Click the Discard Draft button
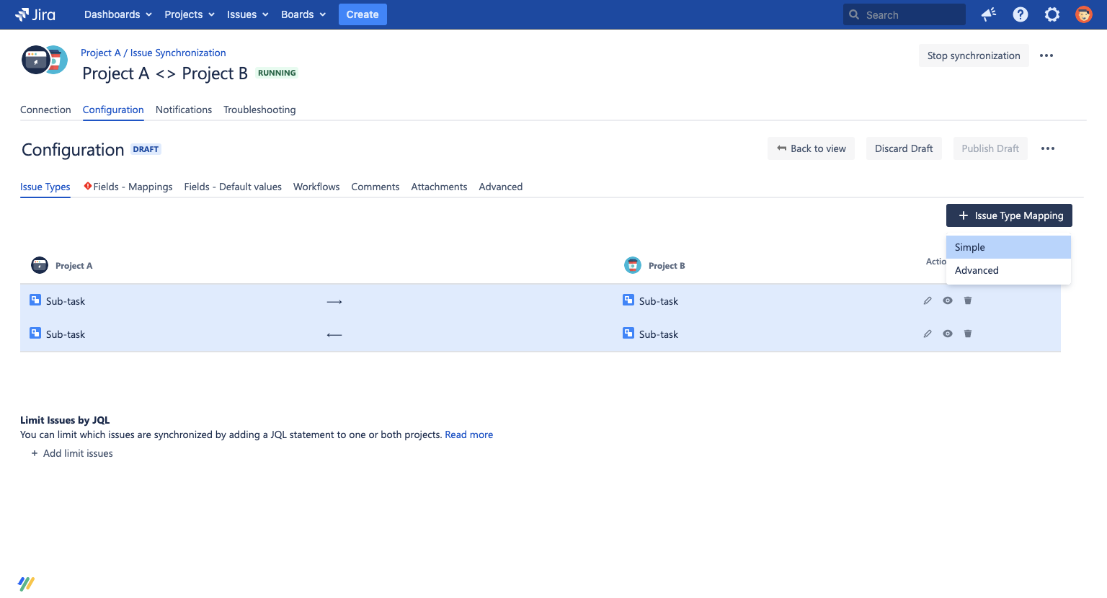1107x598 pixels. 904,148
